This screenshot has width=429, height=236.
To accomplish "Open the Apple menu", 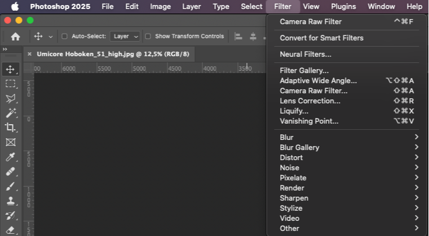I will coord(15,7).
